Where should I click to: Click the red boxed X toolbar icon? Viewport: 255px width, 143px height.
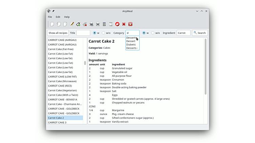(130, 24)
